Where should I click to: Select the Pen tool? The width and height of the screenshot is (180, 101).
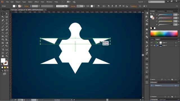3,20
